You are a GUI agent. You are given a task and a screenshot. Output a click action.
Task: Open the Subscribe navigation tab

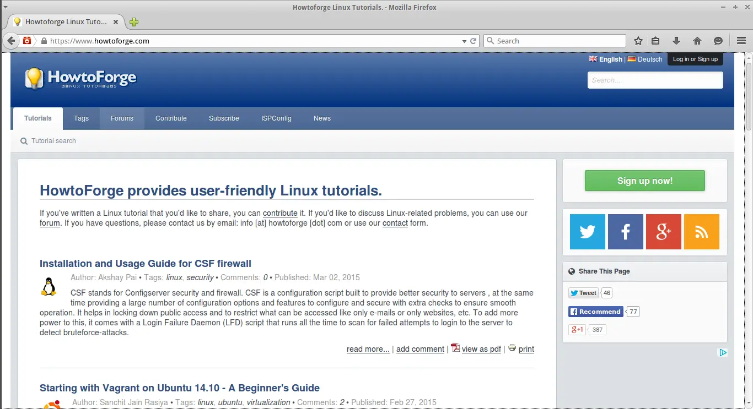coord(224,118)
